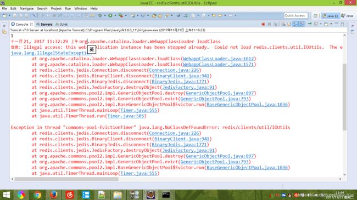Minimize the Console view panel

tap(336, 24)
